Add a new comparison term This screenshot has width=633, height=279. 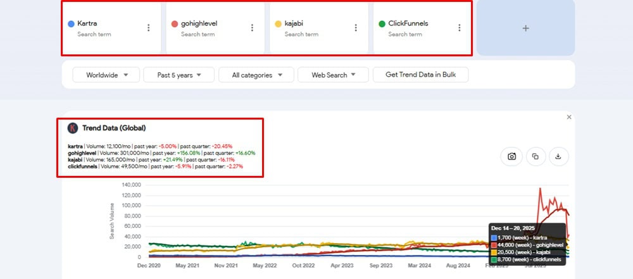pos(525,28)
